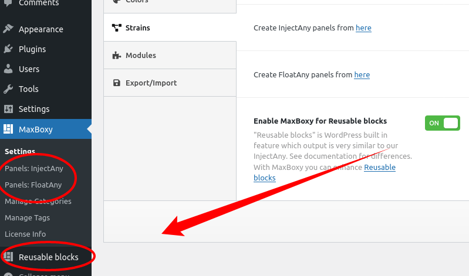Screen dimensions: 469x276
Task: Open Panels: FloatAny submenu item
Action: click(x=33, y=185)
